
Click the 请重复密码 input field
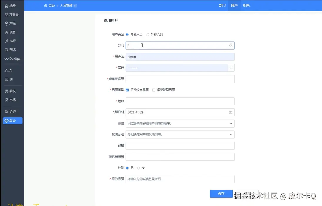pos(180,79)
